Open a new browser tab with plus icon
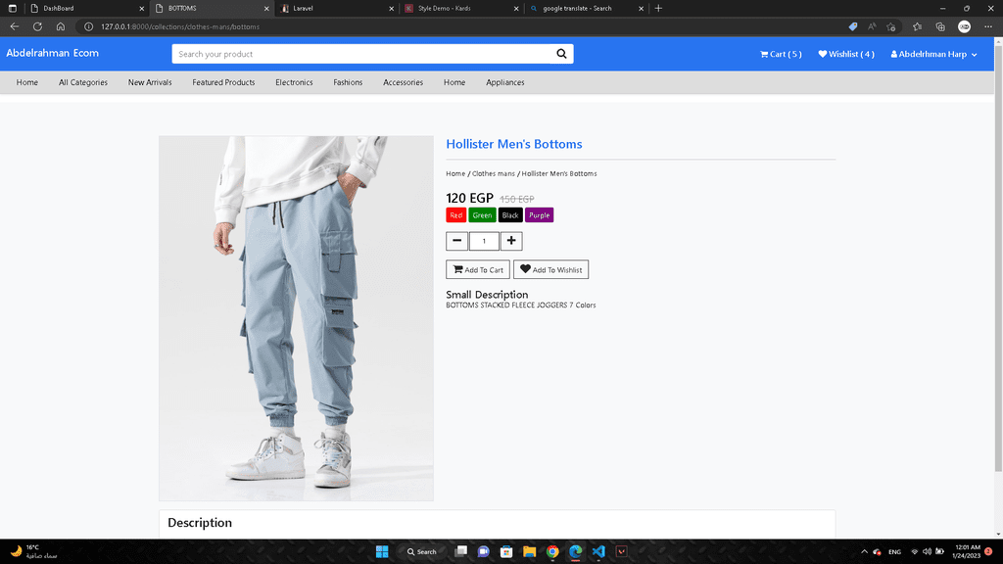Screen dimensions: 1003x564 pos(658,8)
